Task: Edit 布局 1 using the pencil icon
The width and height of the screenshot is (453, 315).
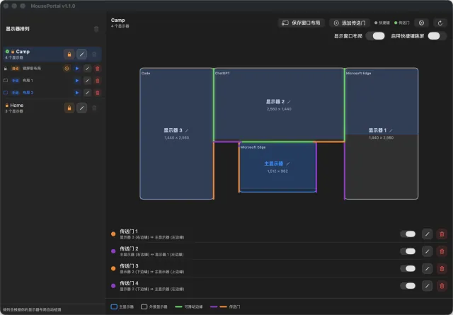Action: 87,81
